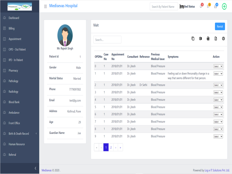The image size is (232, 174).
Task: Click the copy table icon
Action: pos(193,39)
